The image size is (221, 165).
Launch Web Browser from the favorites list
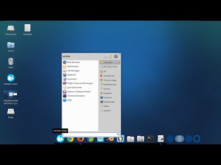click(x=81, y=62)
